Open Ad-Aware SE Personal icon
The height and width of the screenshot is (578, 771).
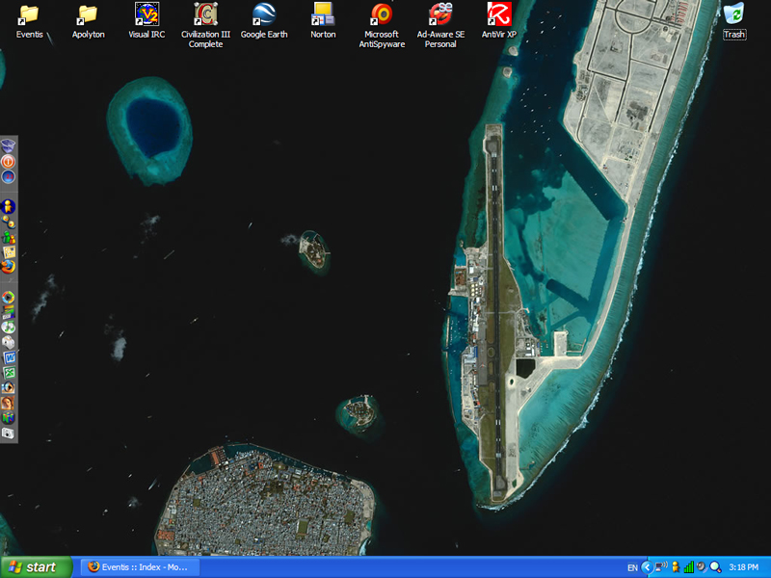(440, 14)
